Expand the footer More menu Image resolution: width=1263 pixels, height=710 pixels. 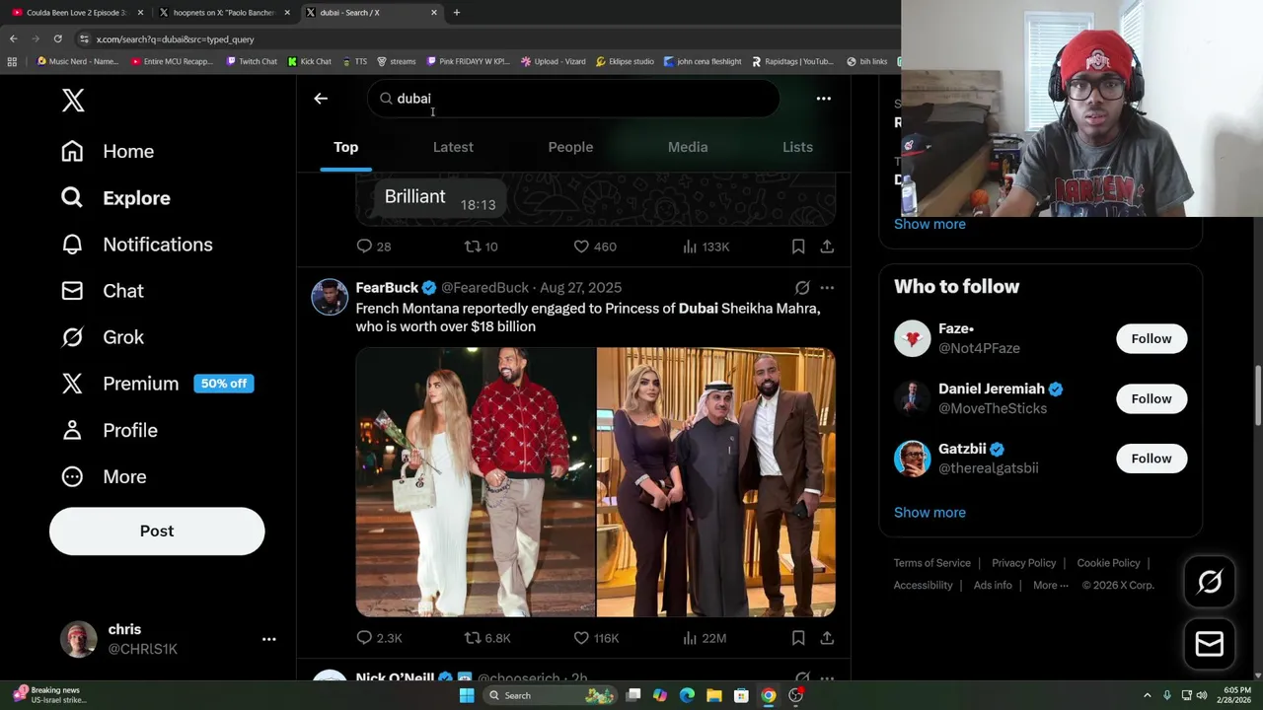tap(1050, 585)
